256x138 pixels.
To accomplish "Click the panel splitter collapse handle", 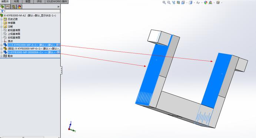I will click(x=61, y=70).
